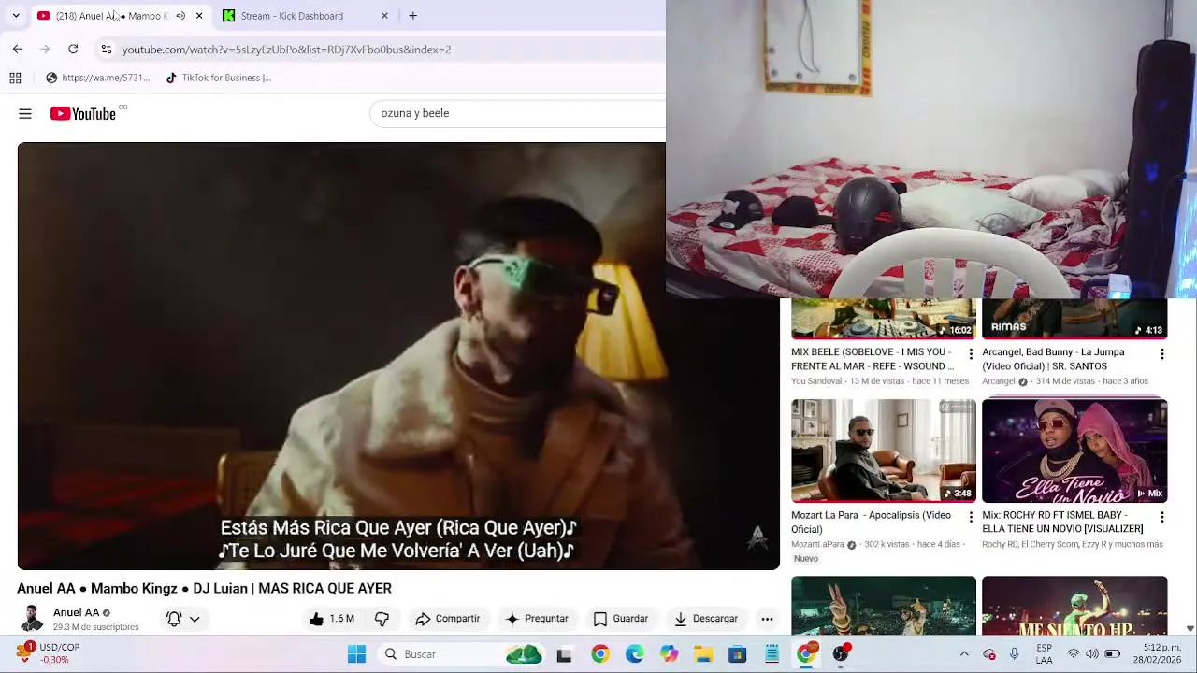Open more actions three-dot menu under video

tap(767, 619)
